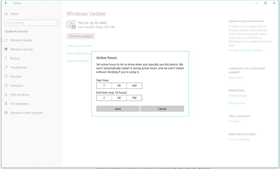Select the start time hour field showing 7
The image size is (280, 169).
tap(104, 86)
